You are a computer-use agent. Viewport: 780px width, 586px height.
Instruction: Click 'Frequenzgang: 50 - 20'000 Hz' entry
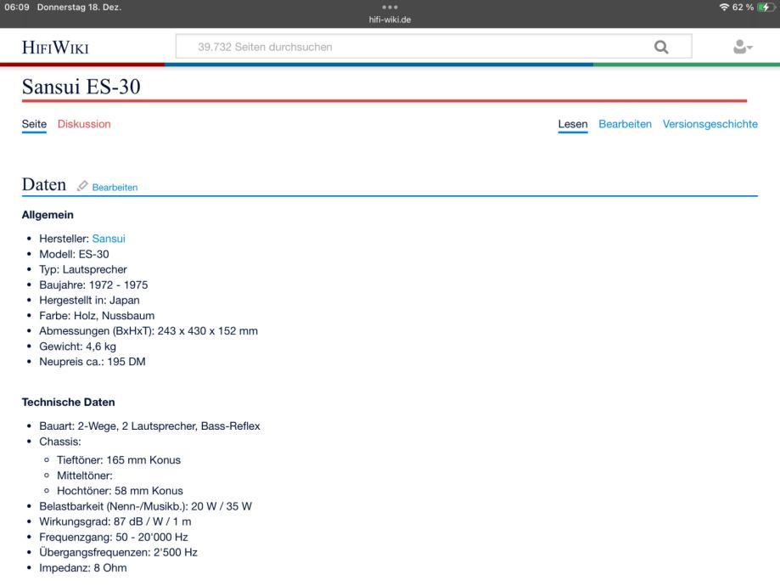[x=114, y=538]
